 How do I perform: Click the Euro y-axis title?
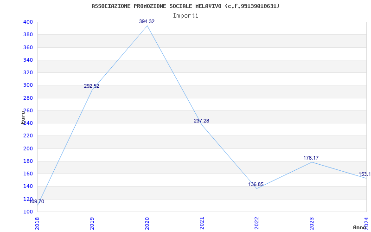(x=23, y=117)
